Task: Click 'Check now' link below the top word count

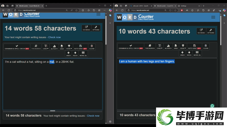Action: tap(54, 37)
